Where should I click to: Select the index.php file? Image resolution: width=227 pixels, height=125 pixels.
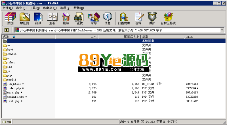[x=13, y=88]
